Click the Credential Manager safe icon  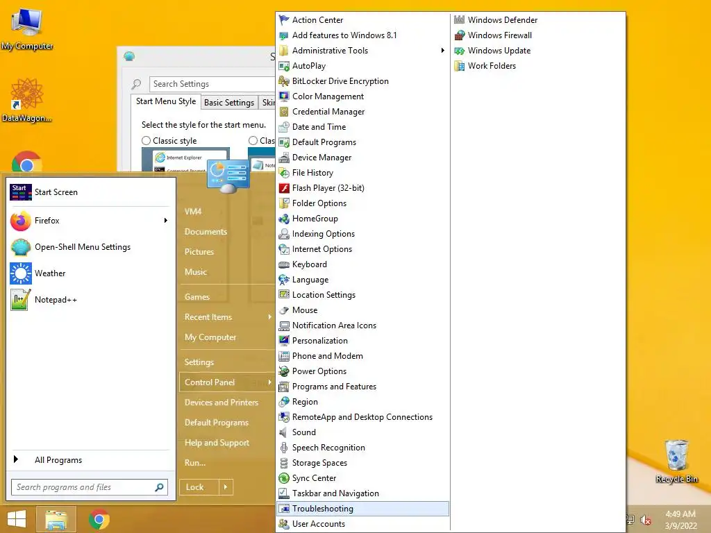(284, 112)
